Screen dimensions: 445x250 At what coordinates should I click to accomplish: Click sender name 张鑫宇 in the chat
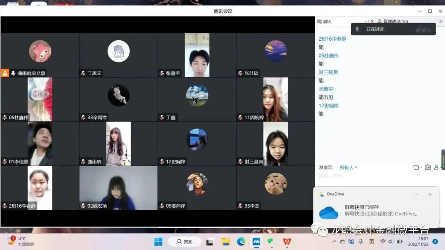[x=326, y=89]
